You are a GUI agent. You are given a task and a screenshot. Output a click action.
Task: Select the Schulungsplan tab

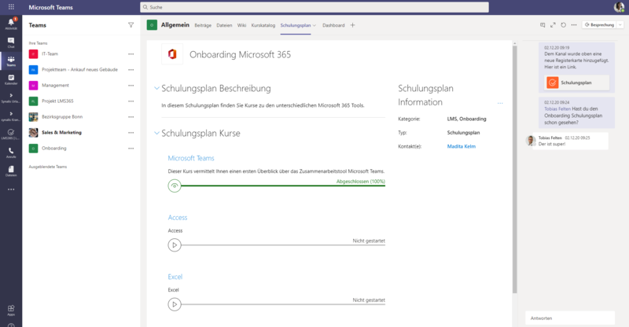tap(296, 25)
